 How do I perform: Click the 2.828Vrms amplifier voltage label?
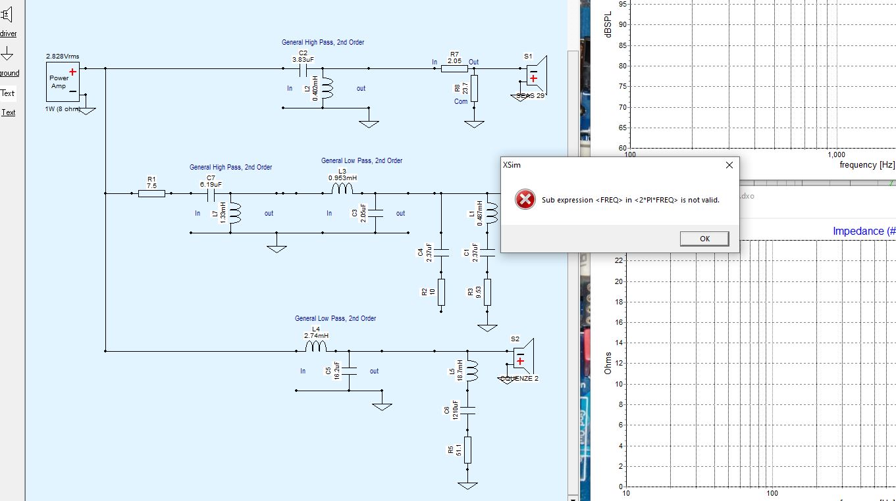(63, 57)
